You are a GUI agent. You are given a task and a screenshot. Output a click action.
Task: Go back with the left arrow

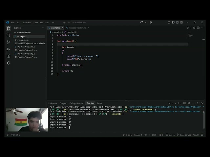click(64, 22)
